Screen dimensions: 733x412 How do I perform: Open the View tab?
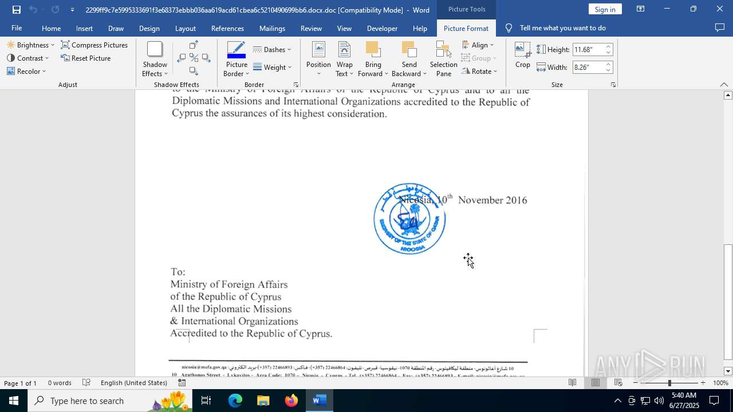(x=344, y=28)
